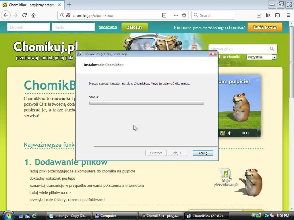Click the Zaloguj button
This screenshot has width=294, height=220.
[134, 27]
